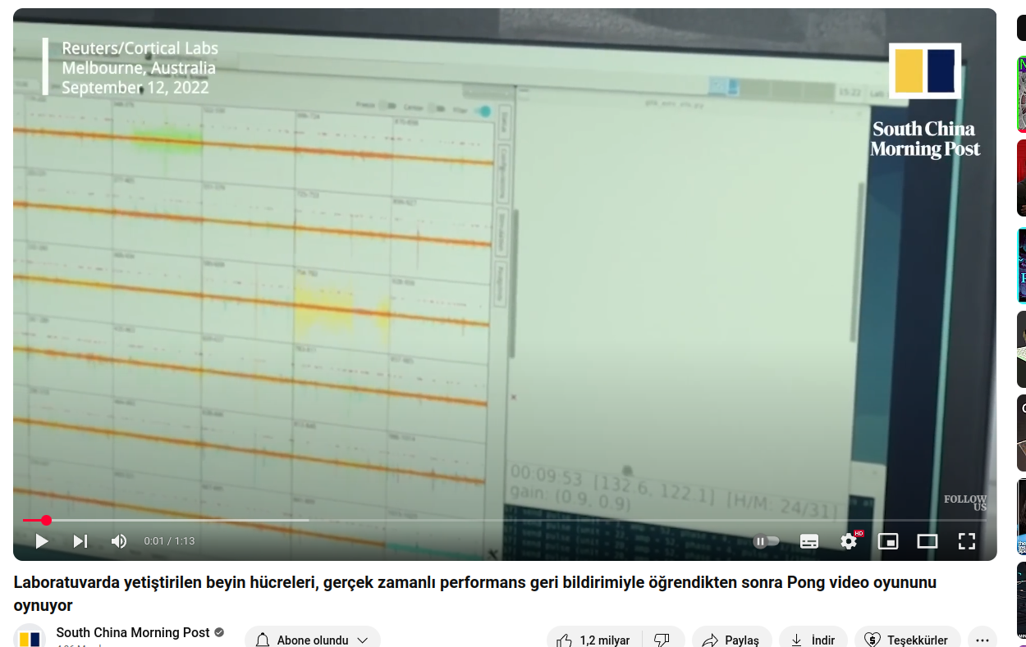Open the Paylaş share dialog
Screen dimensions: 1026x647
(732, 640)
